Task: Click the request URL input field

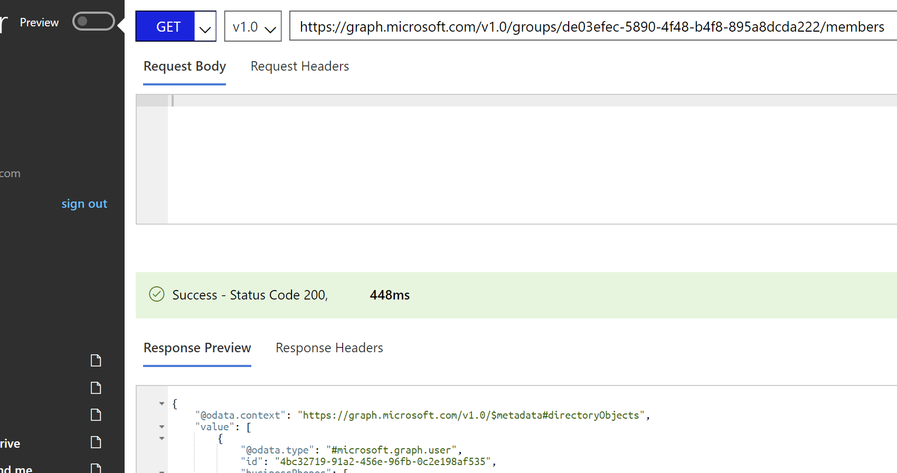Action: (x=593, y=26)
